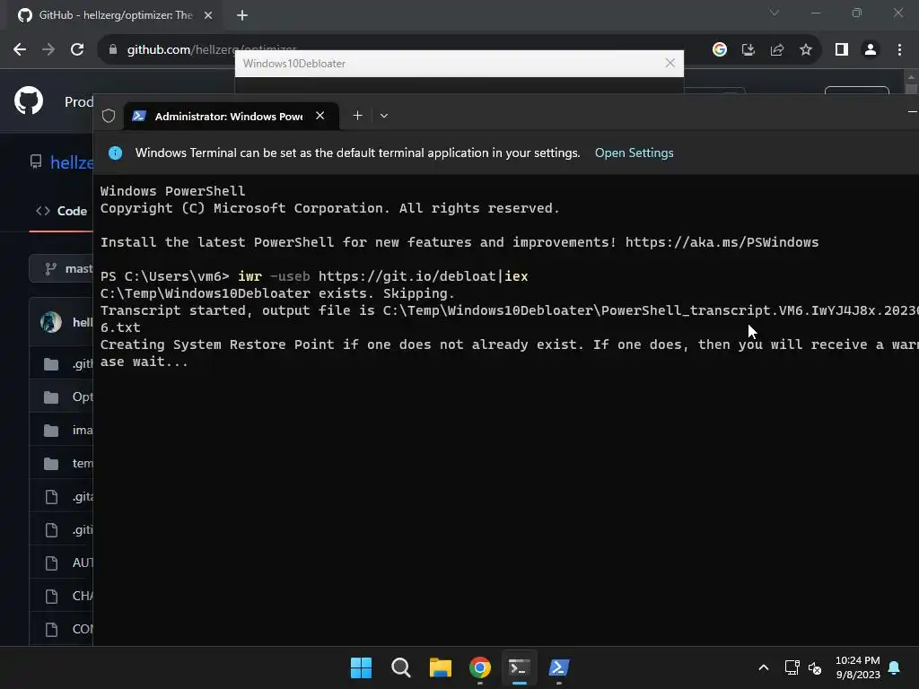Click the Windows10Debloater title bar
This screenshot has width=919, height=689.
pyautogui.click(x=459, y=64)
